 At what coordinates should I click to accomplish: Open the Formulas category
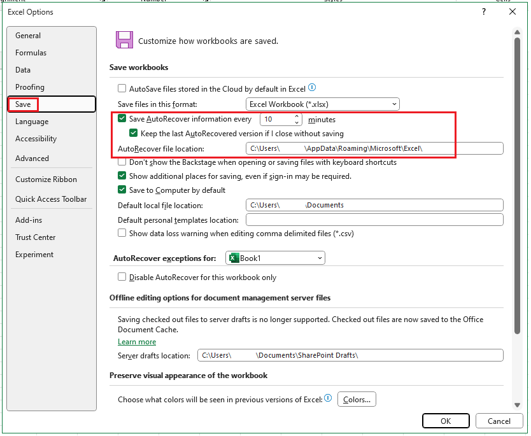[x=52, y=53]
